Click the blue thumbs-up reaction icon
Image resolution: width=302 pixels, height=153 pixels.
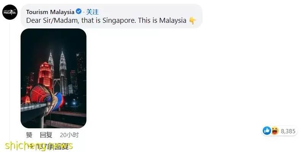click(267, 131)
